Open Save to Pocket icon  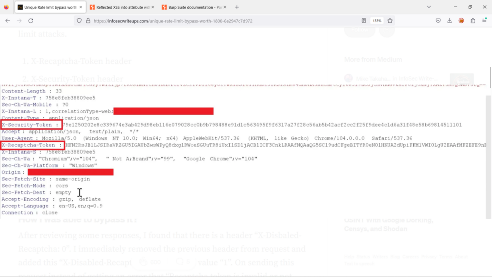[x=438, y=21]
